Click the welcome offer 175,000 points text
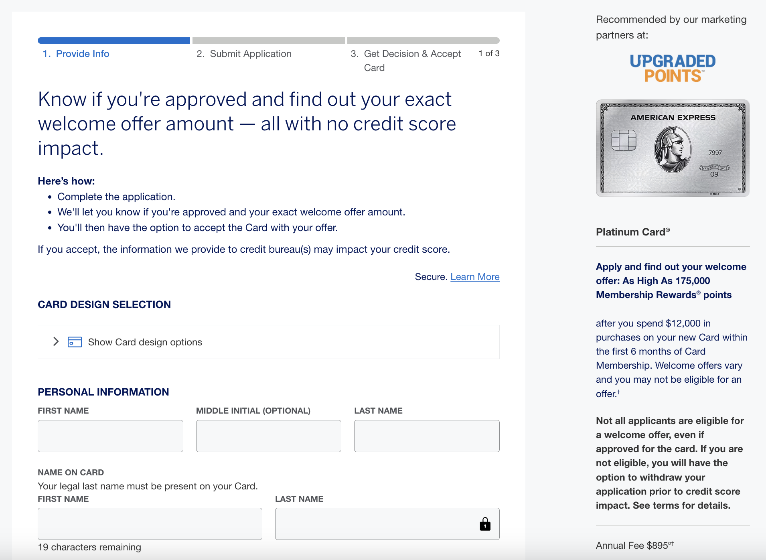The image size is (766, 560). coord(671,281)
